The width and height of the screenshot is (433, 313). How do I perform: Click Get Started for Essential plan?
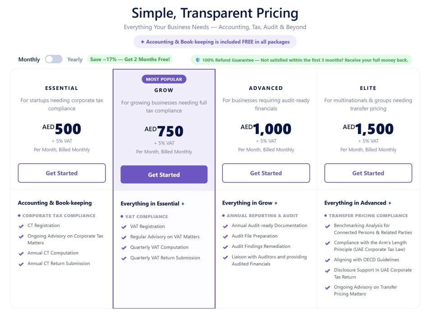62,173
